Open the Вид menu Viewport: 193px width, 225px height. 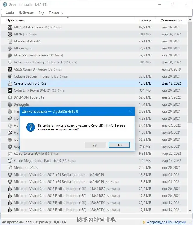tap(41, 13)
